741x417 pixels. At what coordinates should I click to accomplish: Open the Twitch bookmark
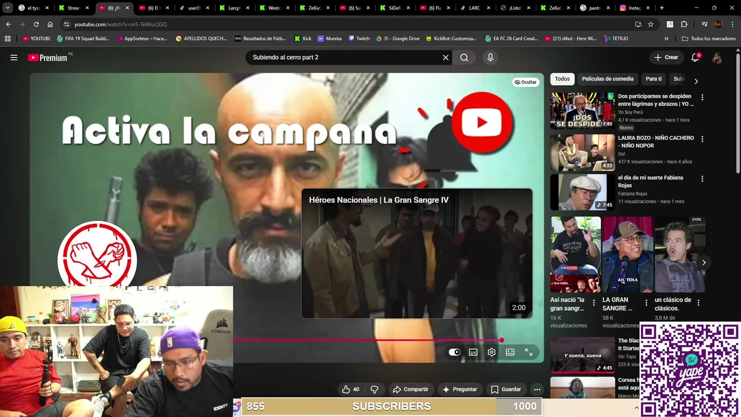359,39
